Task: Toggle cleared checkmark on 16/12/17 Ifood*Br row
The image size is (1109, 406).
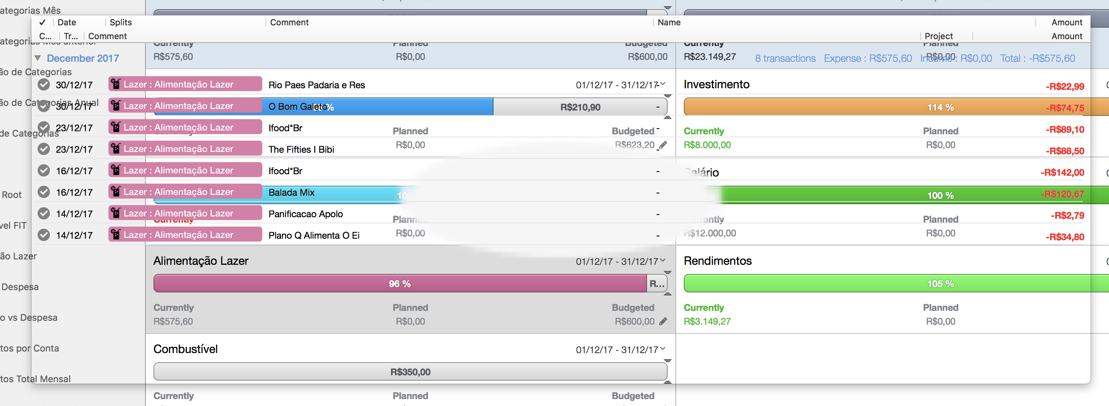Action: pyautogui.click(x=43, y=170)
